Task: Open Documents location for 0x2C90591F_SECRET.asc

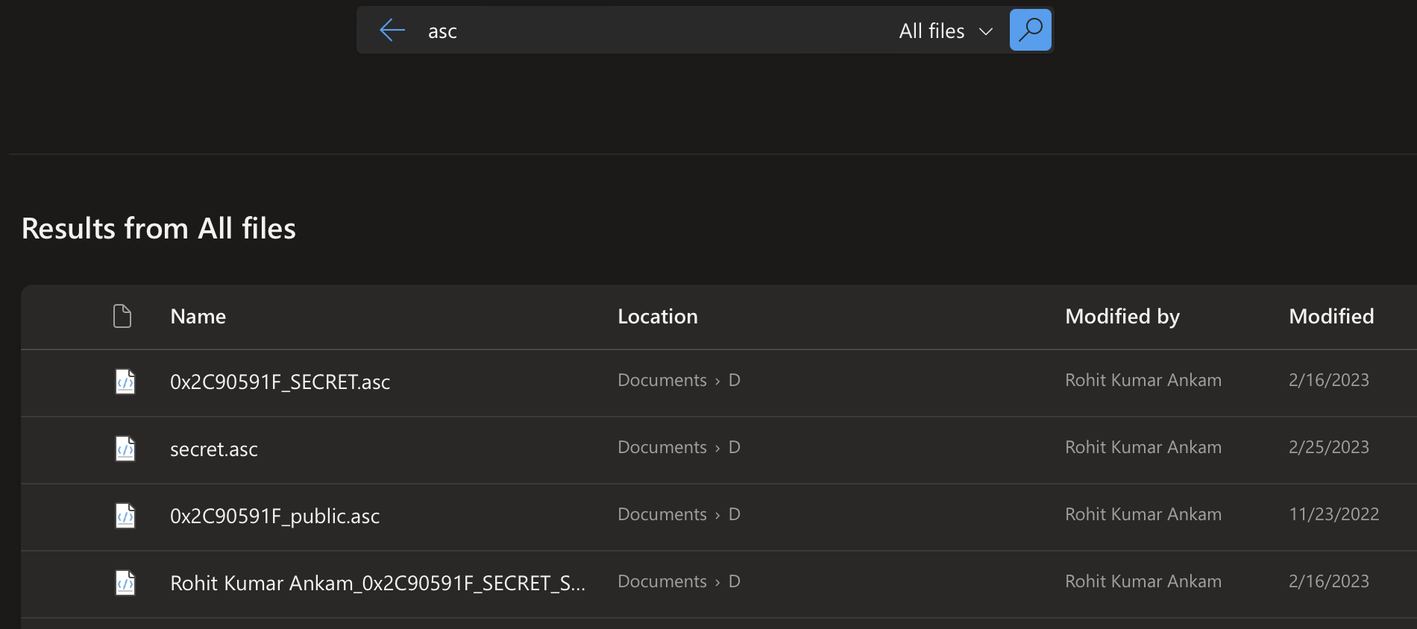Action: [x=662, y=380]
